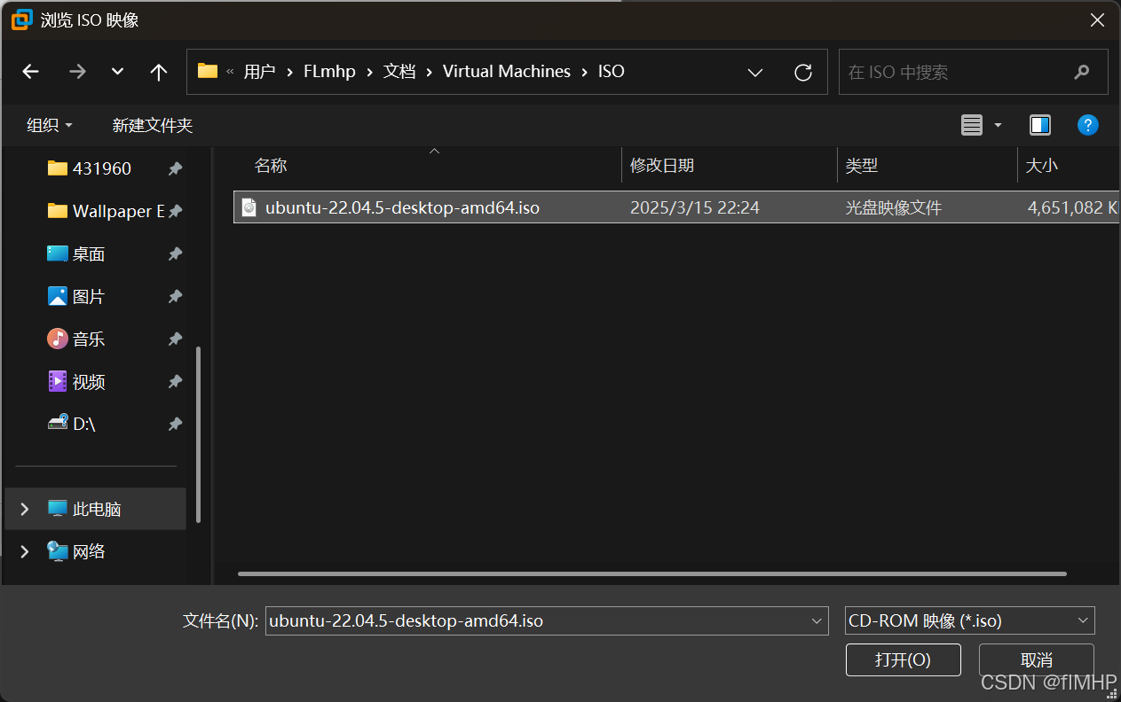This screenshot has height=702, width=1121.
Task: Click the search magnifier icon
Action: (x=1081, y=72)
